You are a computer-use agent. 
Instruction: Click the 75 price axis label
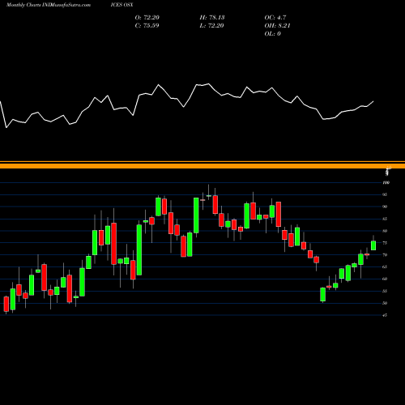[385, 243]
